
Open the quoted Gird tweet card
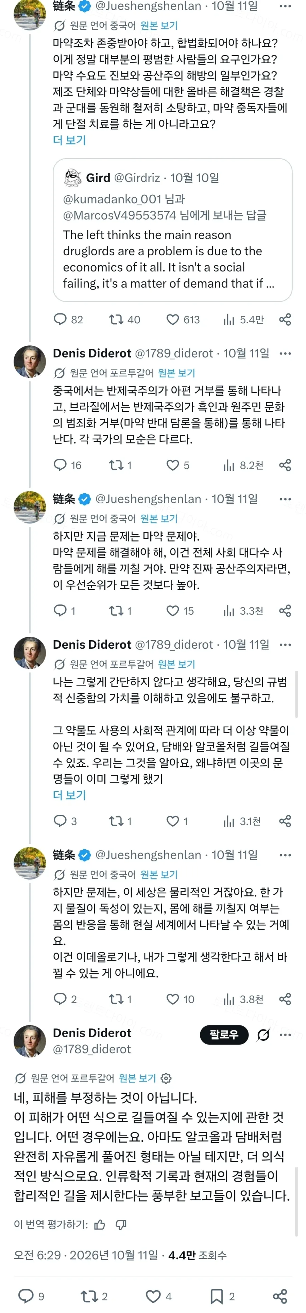point(173,230)
